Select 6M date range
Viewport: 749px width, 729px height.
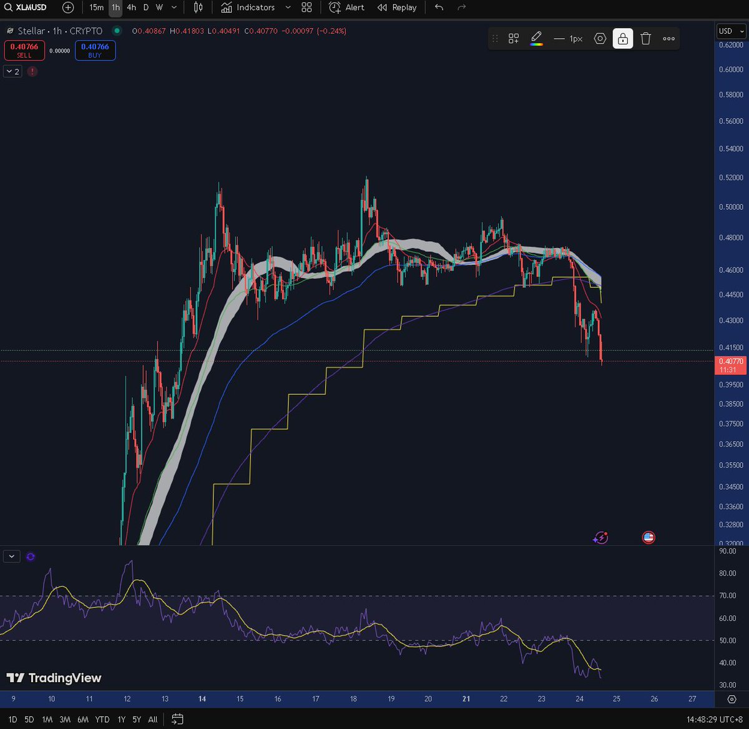point(83,719)
